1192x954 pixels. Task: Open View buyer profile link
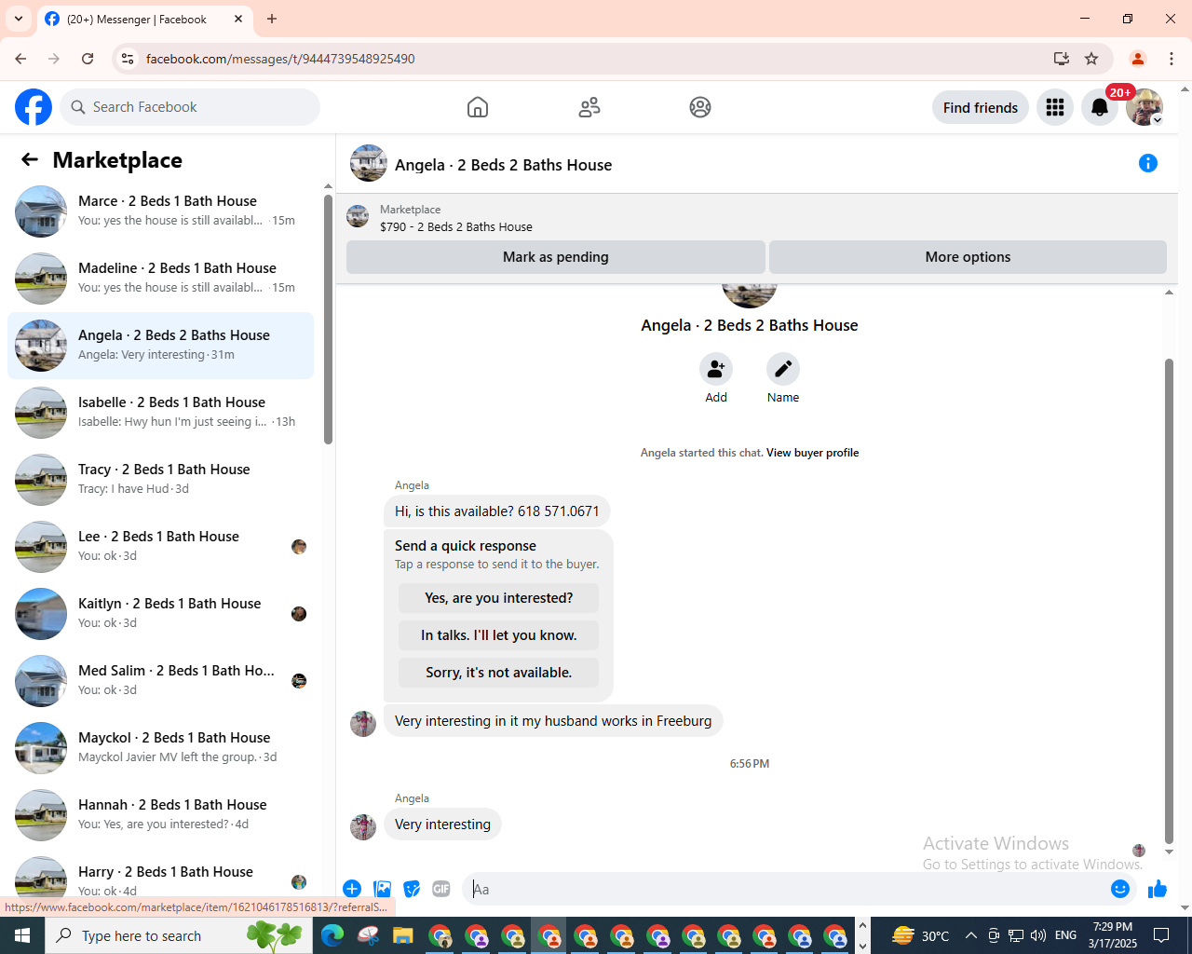point(812,453)
